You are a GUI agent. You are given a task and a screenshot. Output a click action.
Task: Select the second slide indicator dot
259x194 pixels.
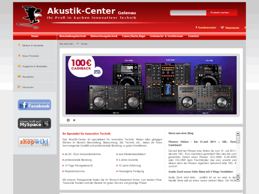[74, 120]
